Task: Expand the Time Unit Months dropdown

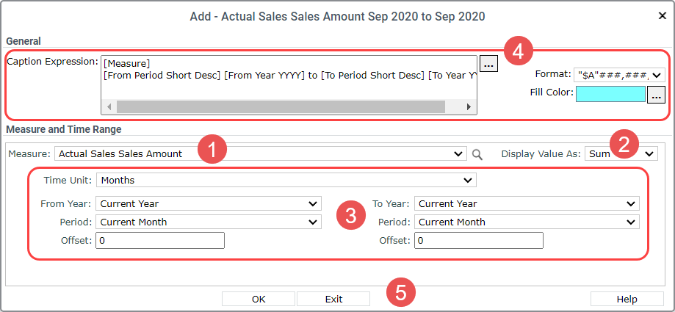Action: 286,181
